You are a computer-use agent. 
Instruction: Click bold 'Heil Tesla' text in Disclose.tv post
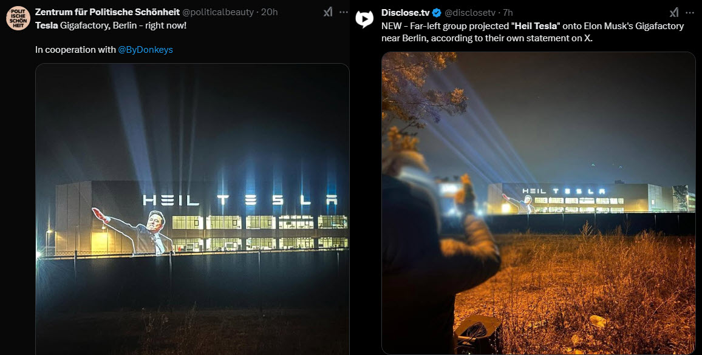(x=536, y=26)
